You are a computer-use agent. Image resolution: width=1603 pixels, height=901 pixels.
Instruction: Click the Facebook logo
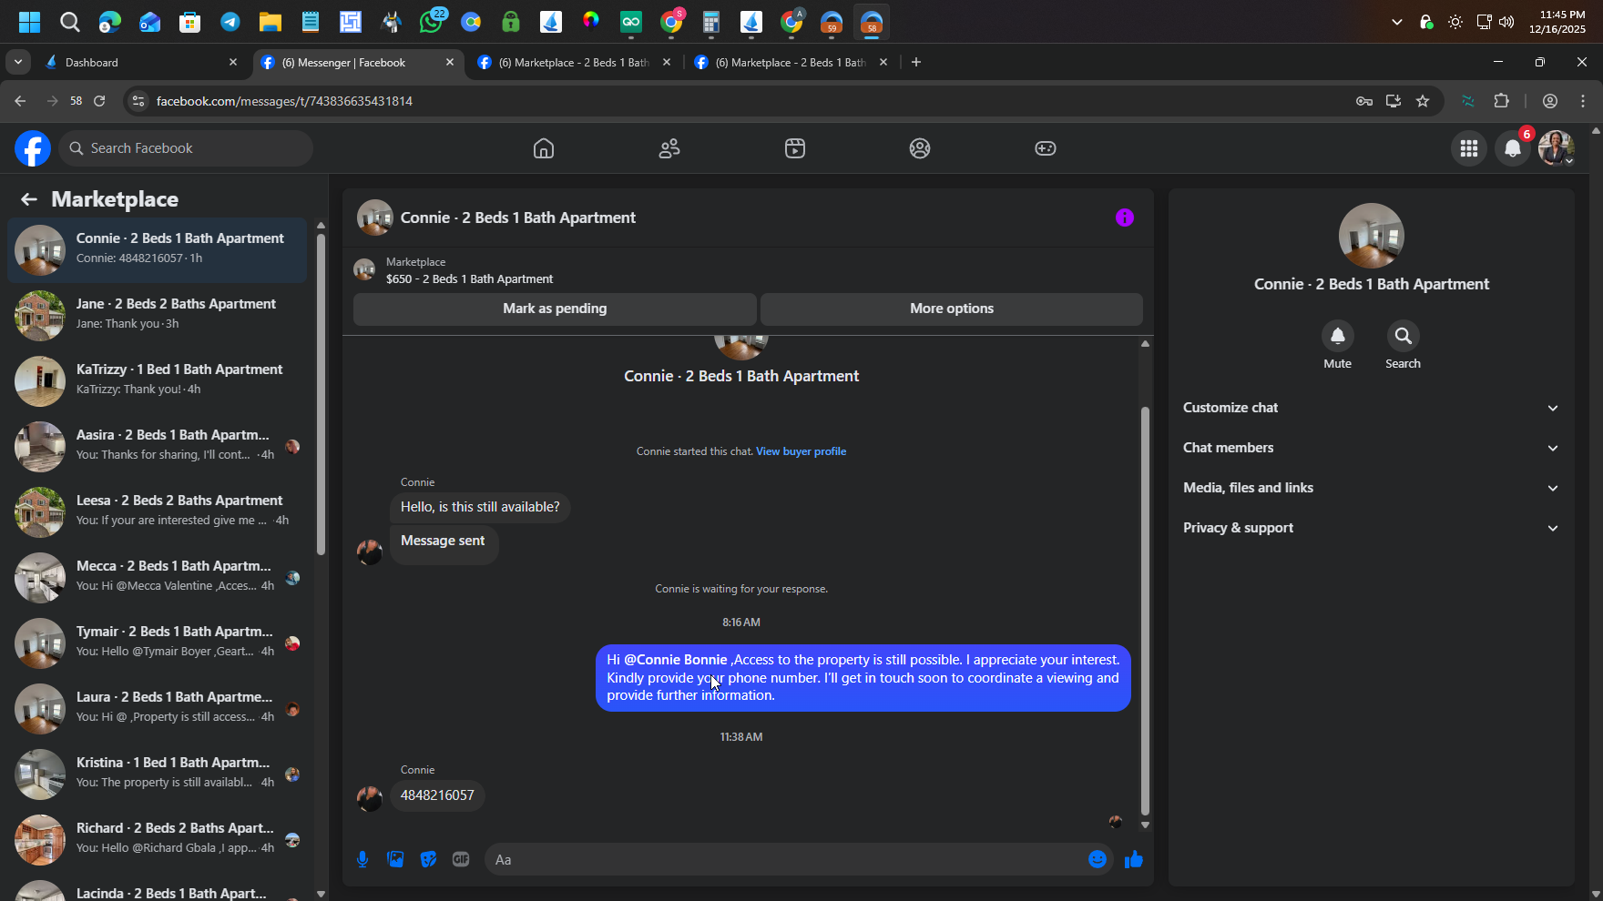[x=33, y=148]
